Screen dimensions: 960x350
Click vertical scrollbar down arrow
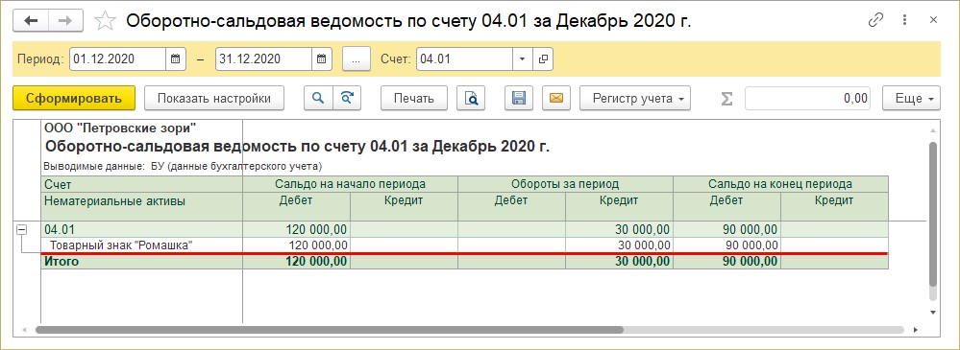coord(933,312)
